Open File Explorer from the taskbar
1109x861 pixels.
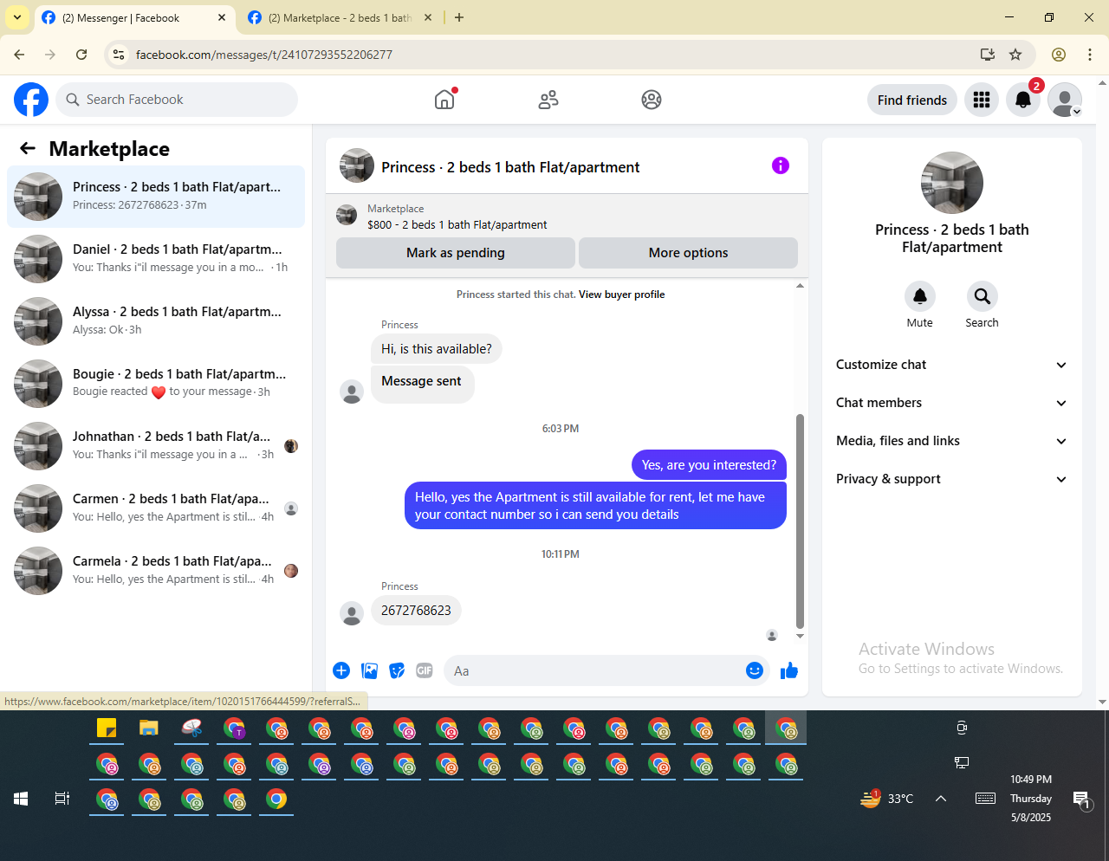click(149, 728)
